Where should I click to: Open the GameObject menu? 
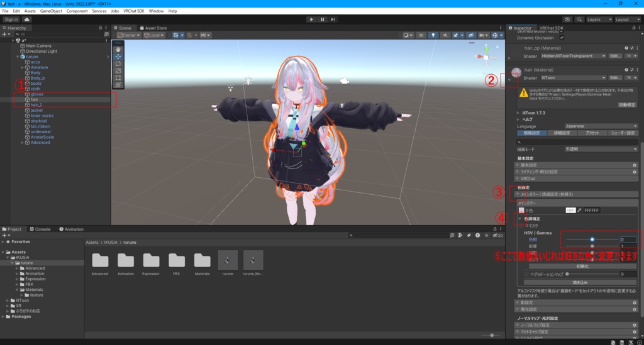point(51,11)
